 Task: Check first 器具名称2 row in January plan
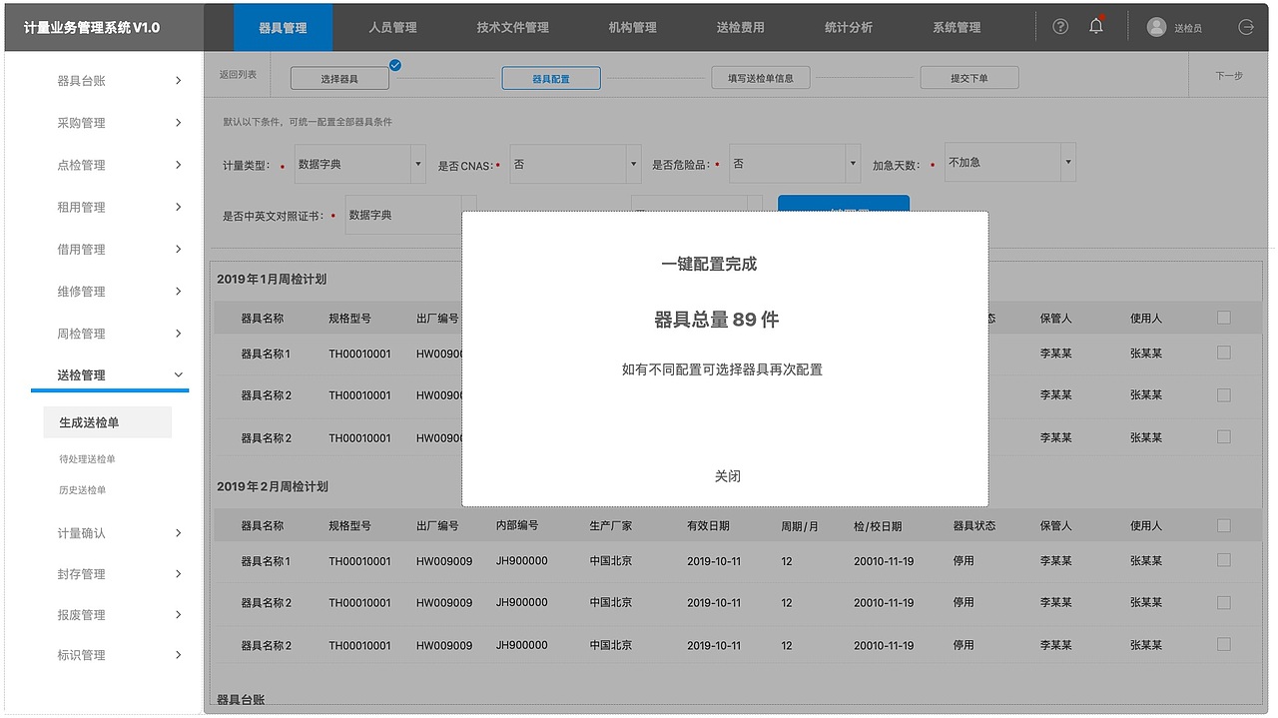pos(1224,394)
